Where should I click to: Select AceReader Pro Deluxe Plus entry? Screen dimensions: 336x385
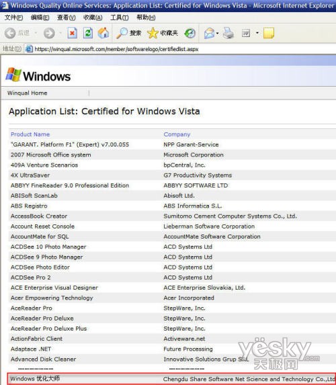pyautogui.click(x=48, y=329)
